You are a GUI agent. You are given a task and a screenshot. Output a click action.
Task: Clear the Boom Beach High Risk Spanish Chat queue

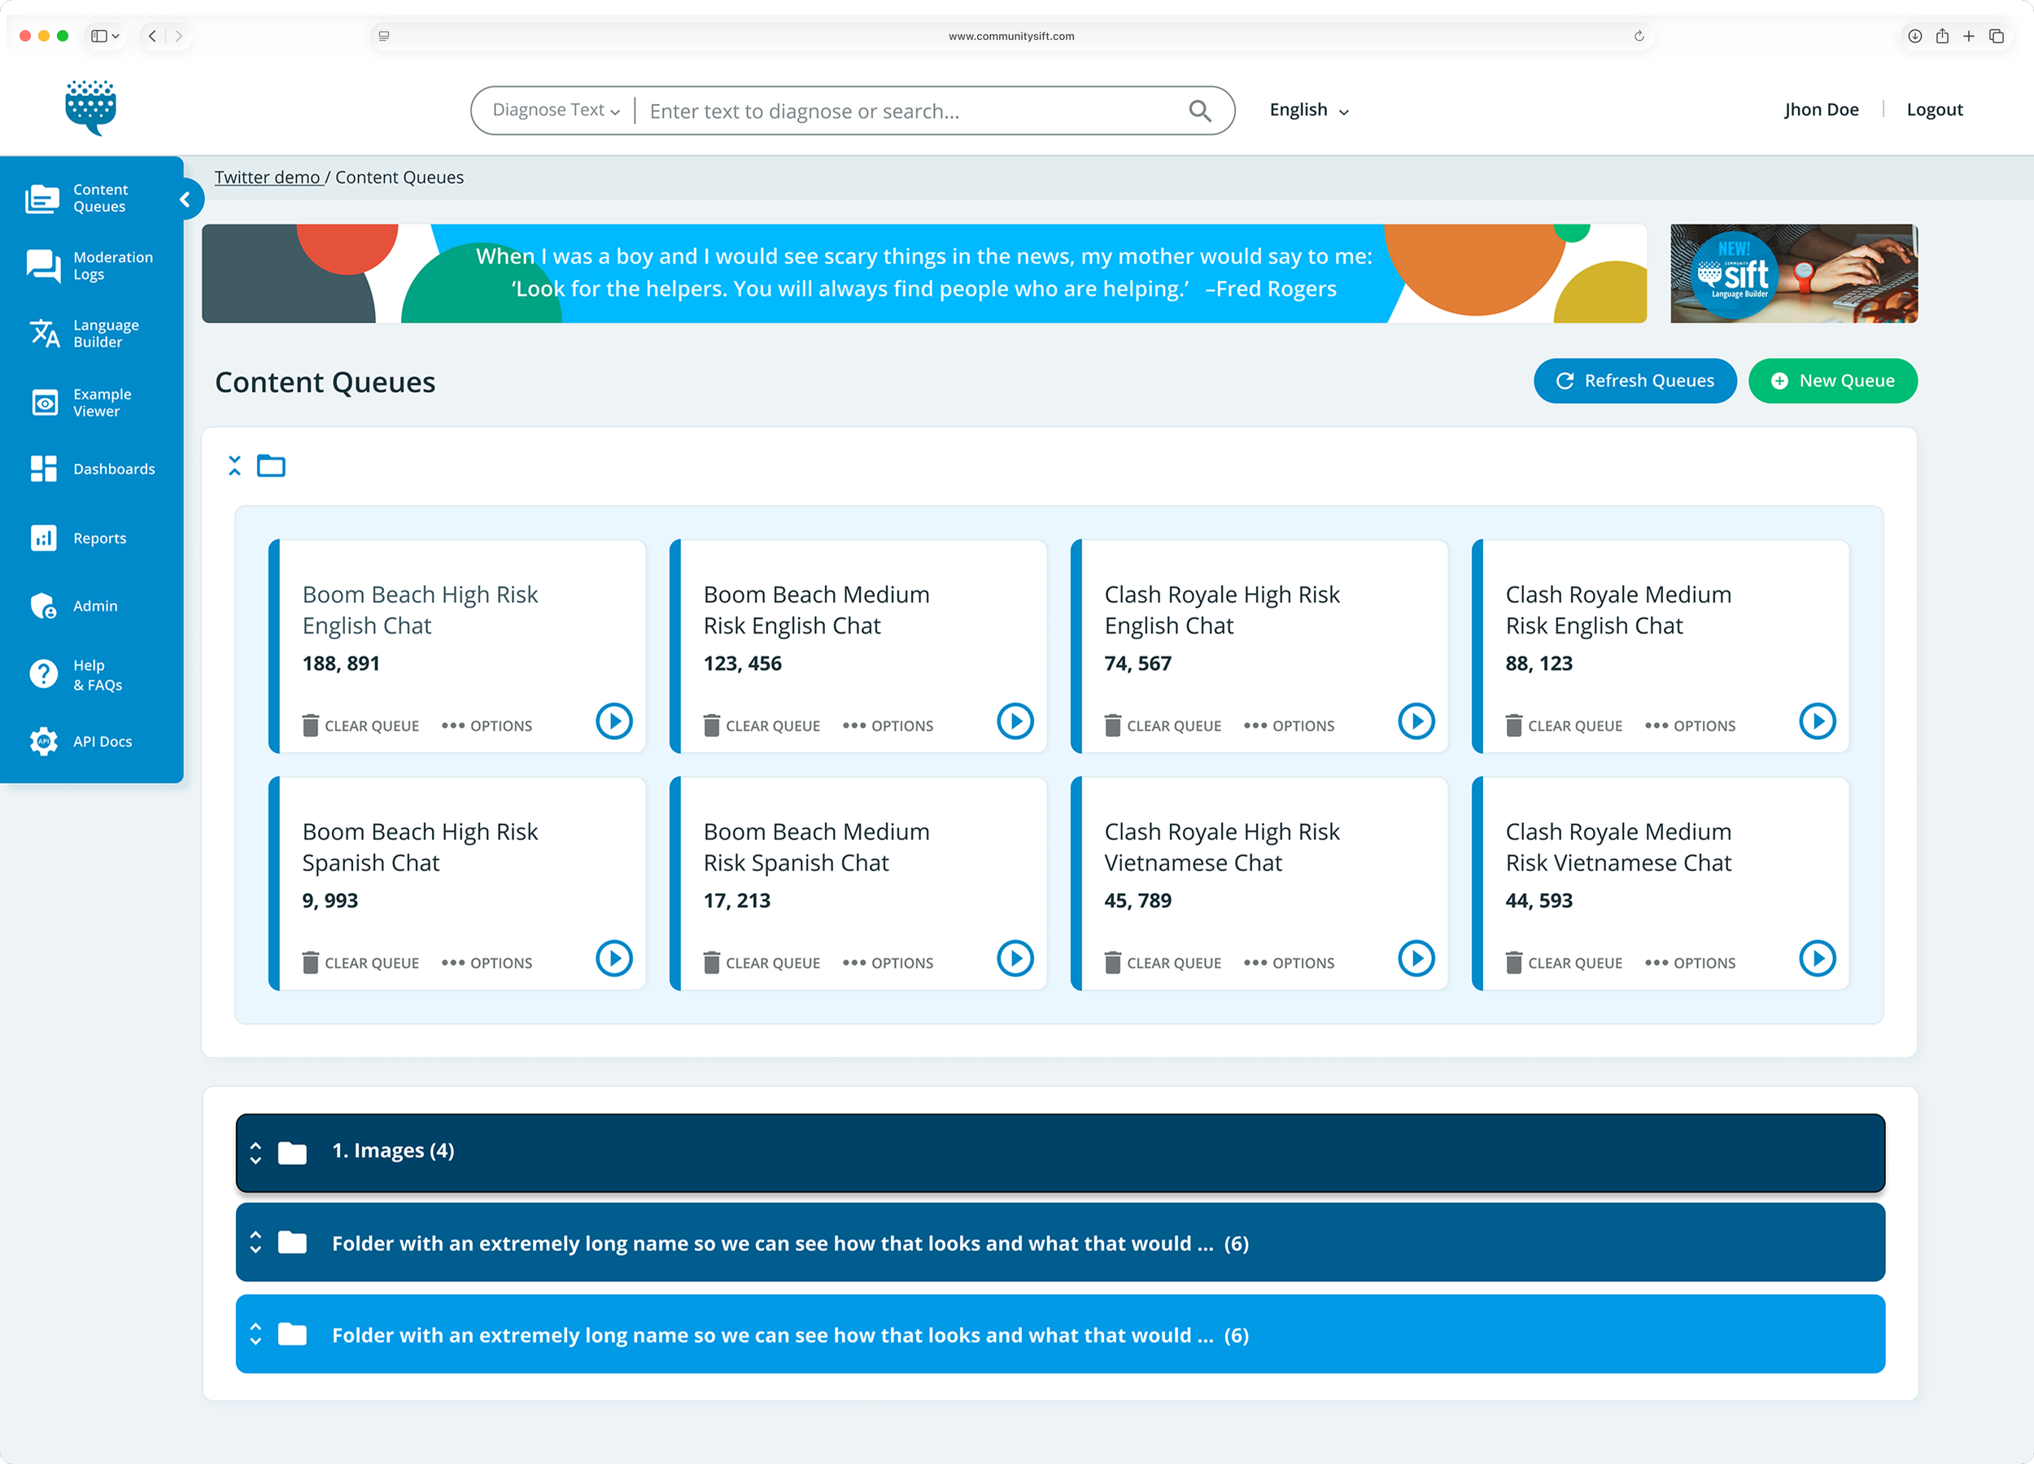(x=360, y=963)
